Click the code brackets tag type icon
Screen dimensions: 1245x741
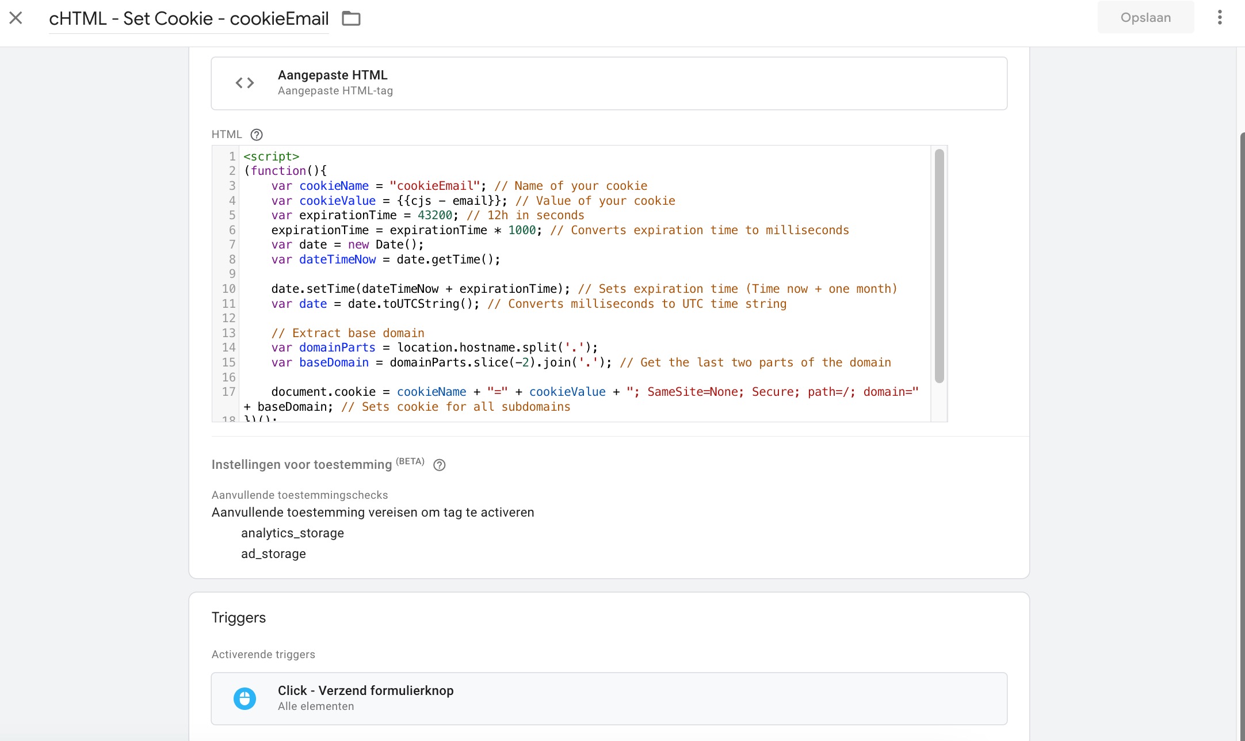245,83
